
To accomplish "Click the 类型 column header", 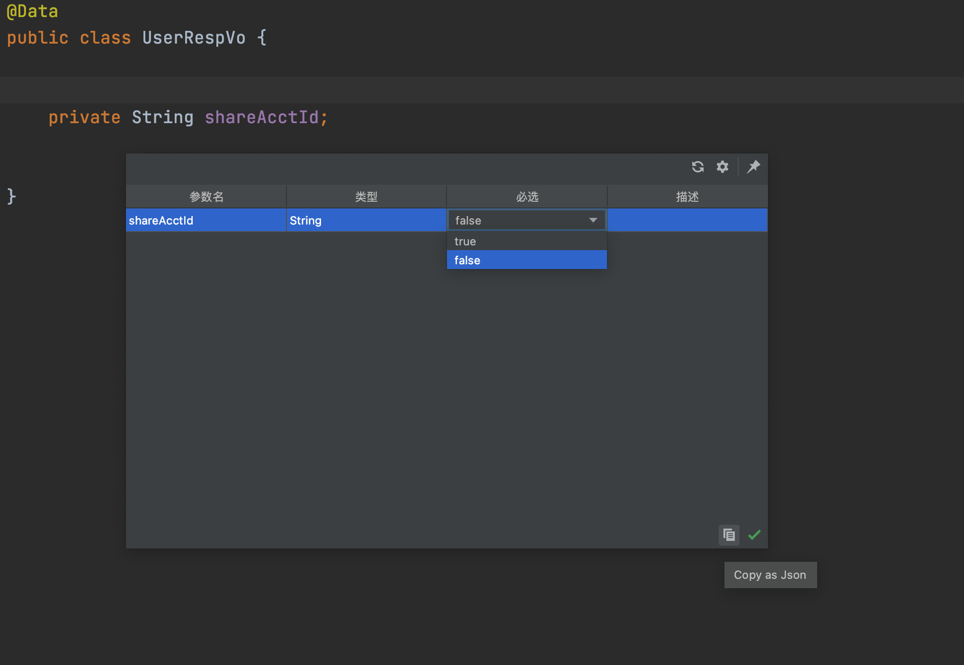I will (x=366, y=197).
